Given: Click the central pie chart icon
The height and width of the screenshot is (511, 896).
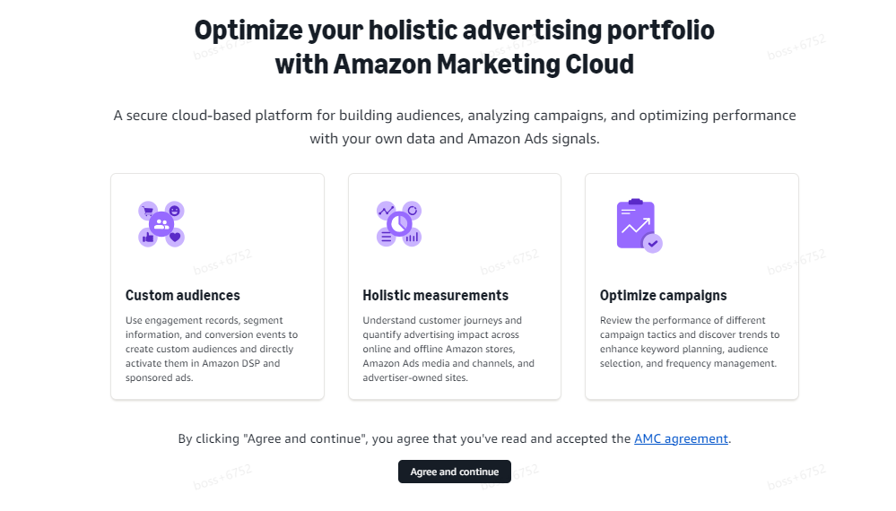Looking at the screenshot, I should tap(399, 223).
